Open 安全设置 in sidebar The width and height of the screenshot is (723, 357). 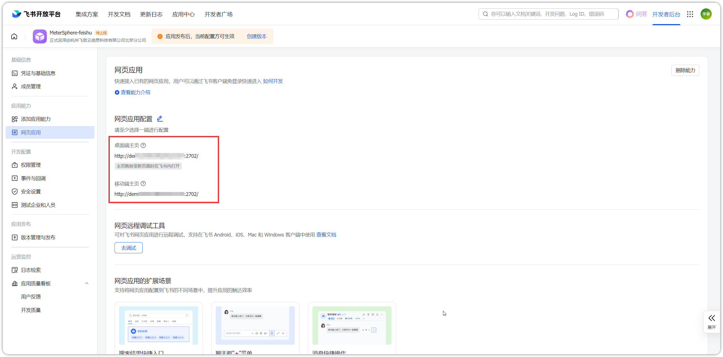(x=50, y=192)
